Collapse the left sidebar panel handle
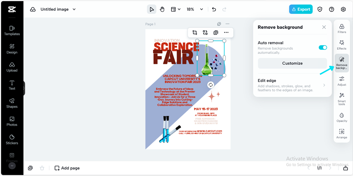Screen dimensions: 353x176 click(x=24, y=88)
